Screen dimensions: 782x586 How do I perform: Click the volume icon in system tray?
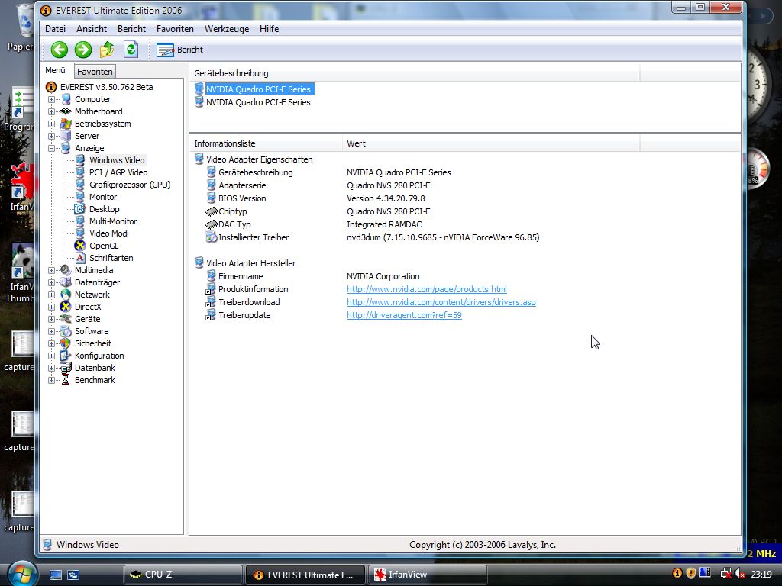(x=739, y=574)
